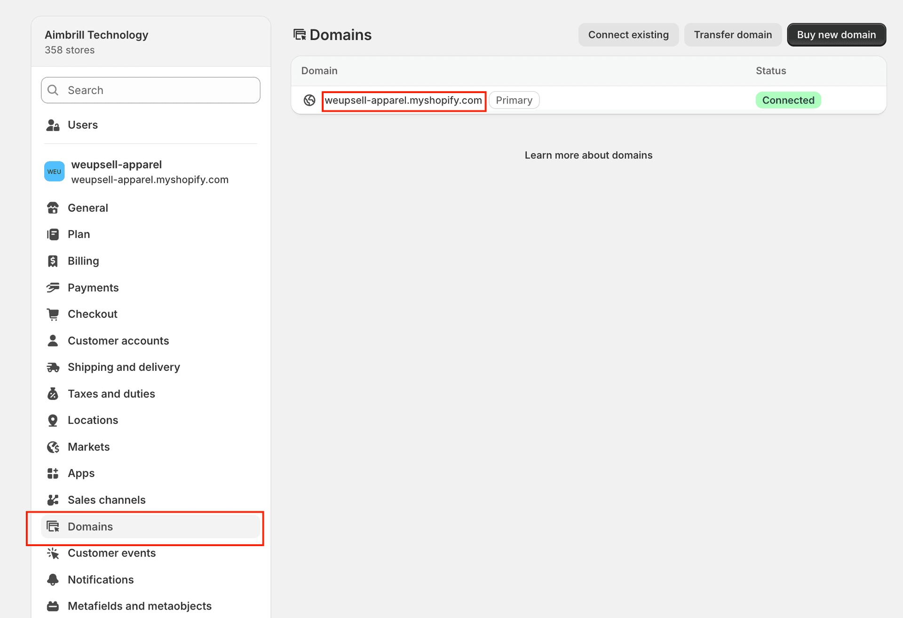Go to Shipping and delivery settings
Viewport: 903px width, 618px height.
coord(150,367)
